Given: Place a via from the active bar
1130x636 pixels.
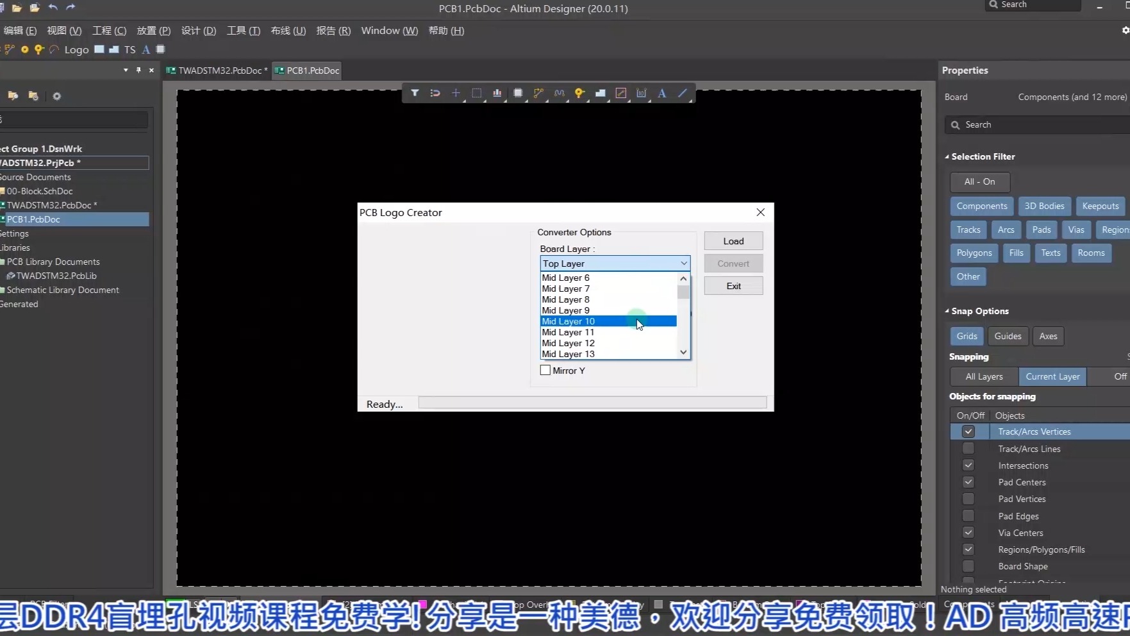Looking at the screenshot, I should point(579,93).
